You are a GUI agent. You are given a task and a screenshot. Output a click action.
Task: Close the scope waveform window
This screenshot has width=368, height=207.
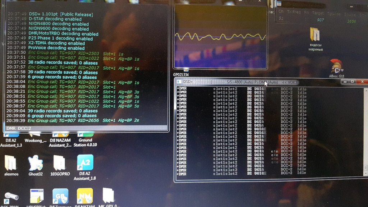(259, 1)
